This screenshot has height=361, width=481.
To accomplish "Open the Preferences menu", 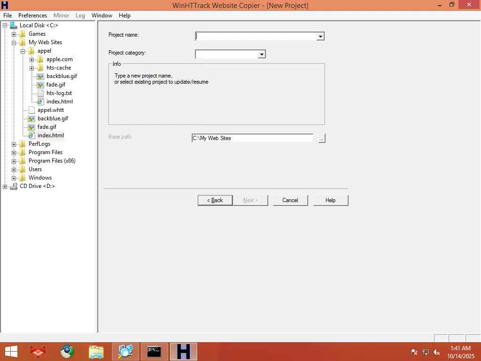I will point(32,16).
